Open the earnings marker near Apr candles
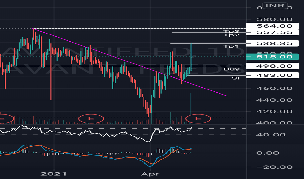Image resolution: width=304 pixels, height=179 pixels. click(x=198, y=118)
